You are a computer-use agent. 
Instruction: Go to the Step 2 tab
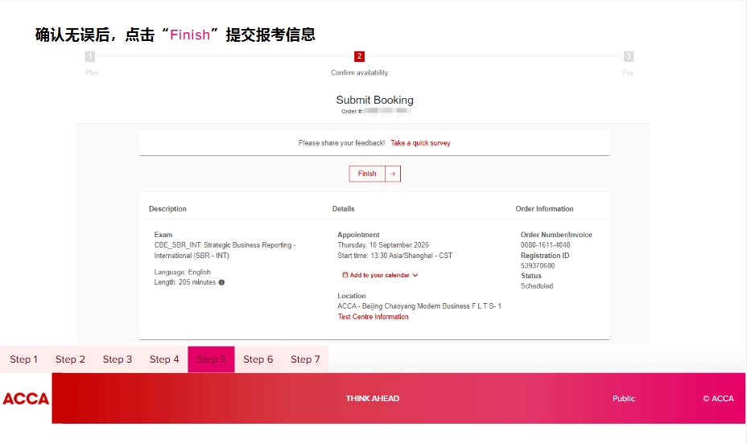click(70, 359)
